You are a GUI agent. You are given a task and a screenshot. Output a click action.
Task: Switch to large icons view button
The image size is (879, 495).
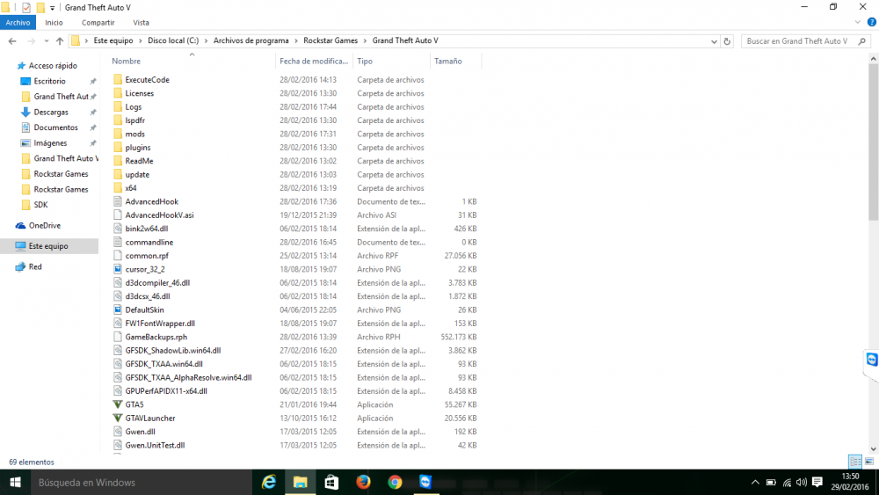pos(869,462)
